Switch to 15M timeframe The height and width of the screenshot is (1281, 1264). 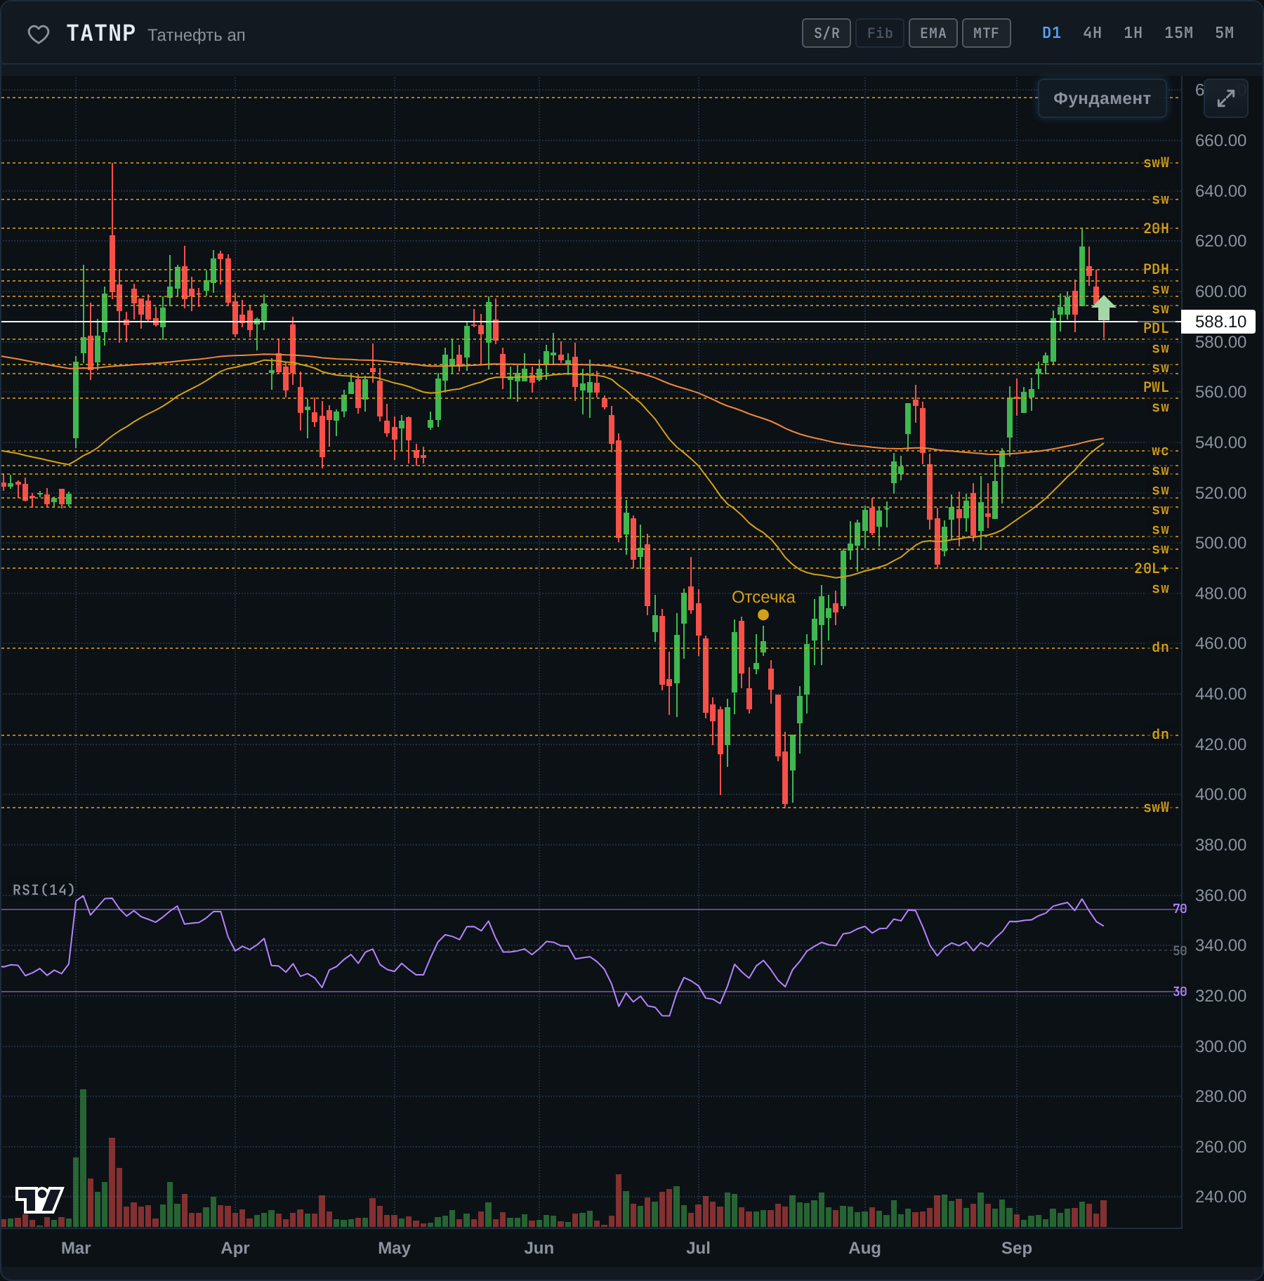[x=1178, y=33]
